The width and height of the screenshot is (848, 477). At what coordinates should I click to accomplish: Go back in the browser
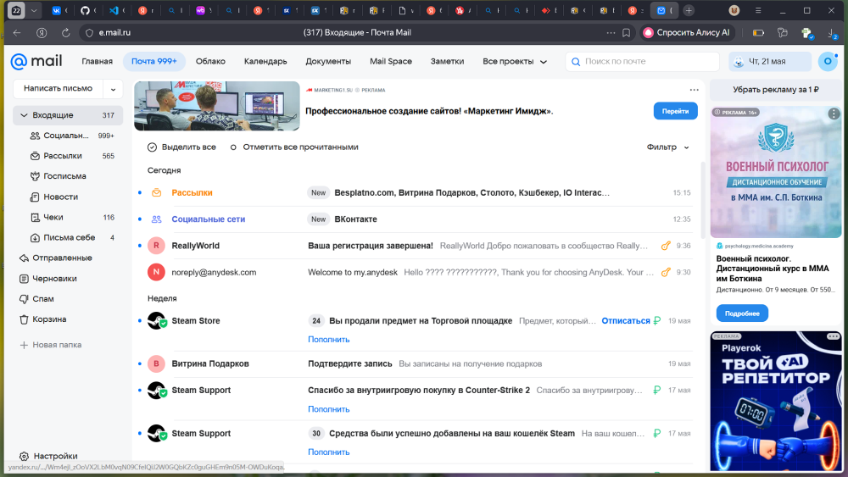coord(17,32)
